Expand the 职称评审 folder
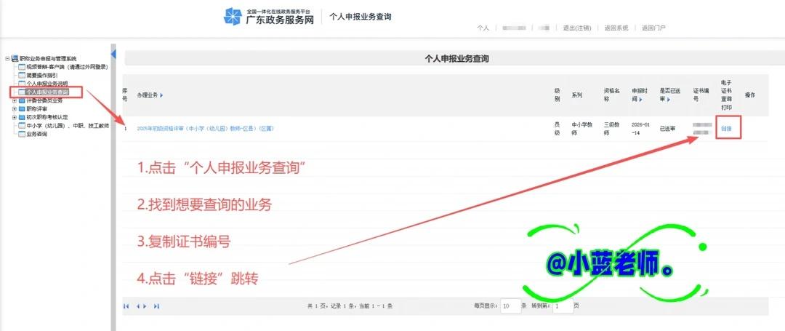The width and height of the screenshot is (785, 331). (15, 109)
